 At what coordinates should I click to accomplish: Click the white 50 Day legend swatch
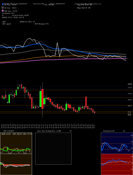[x=3, y=8]
